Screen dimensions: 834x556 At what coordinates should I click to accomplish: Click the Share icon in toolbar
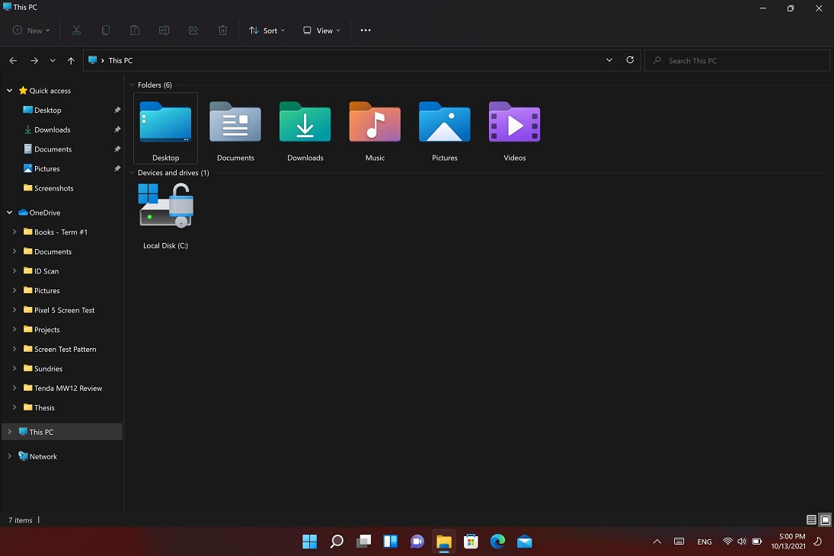[193, 30]
